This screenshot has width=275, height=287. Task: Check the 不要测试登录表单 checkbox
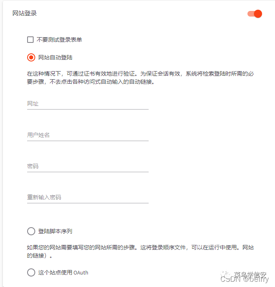30,40
